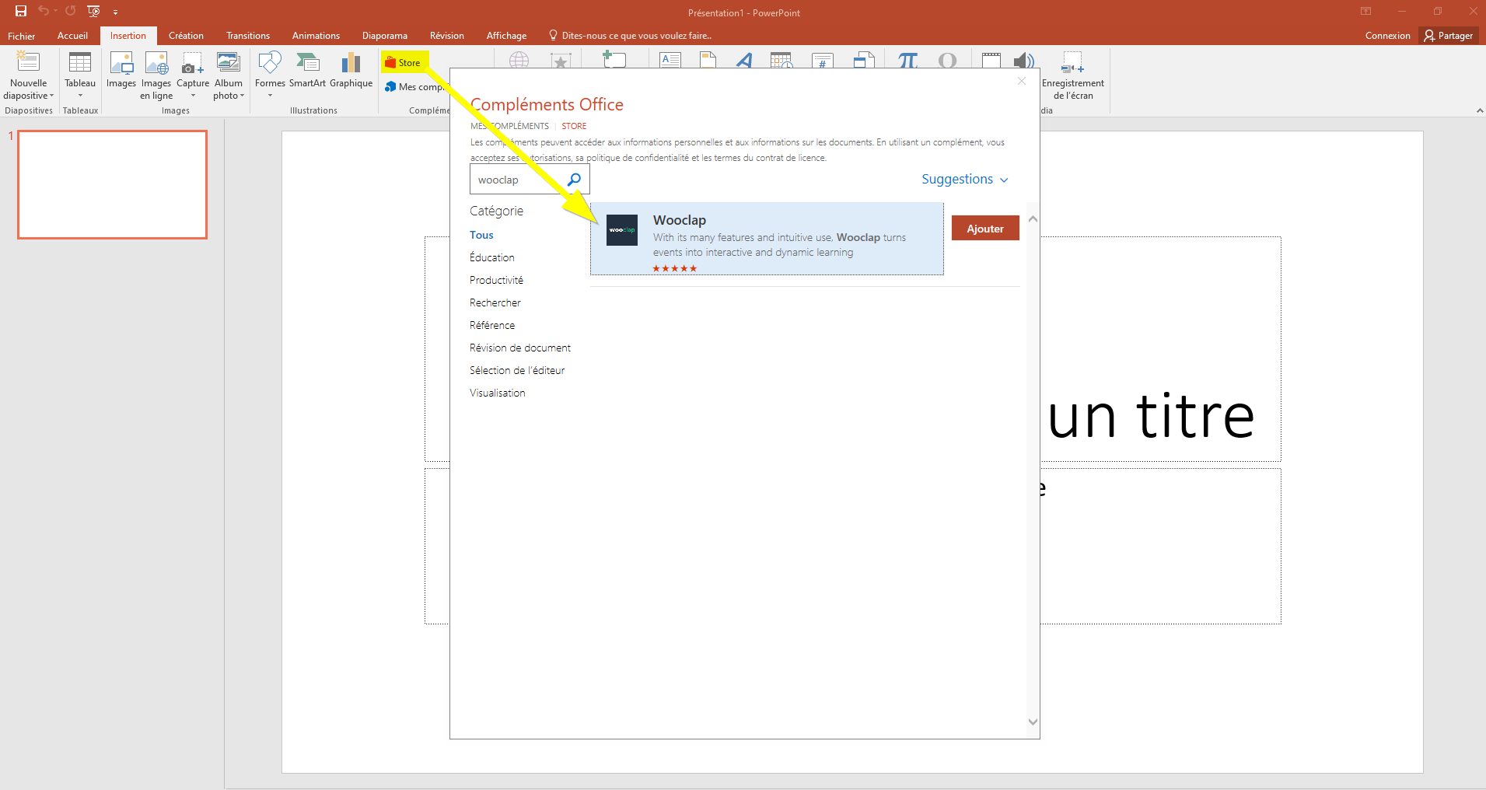The image size is (1486, 790).
Task: Select slide 1 thumbnail in panel
Action: 113,184
